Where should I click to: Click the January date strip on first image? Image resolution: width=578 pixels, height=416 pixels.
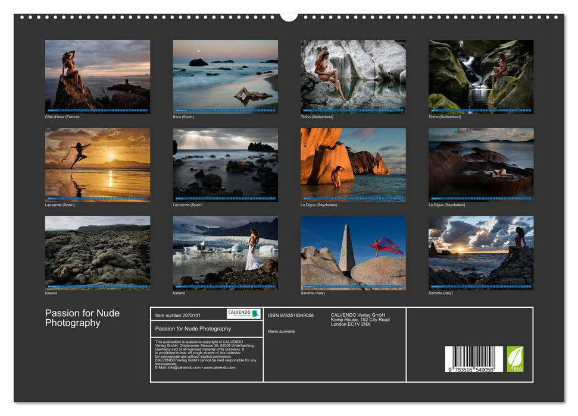pyautogui.click(x=97, y=109)
